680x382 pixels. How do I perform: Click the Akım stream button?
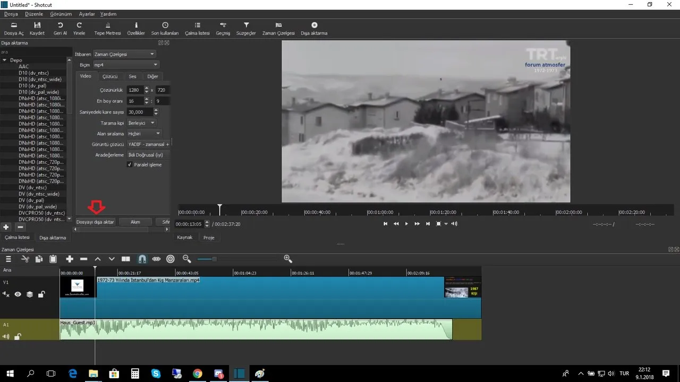click(x=135, y=222)
